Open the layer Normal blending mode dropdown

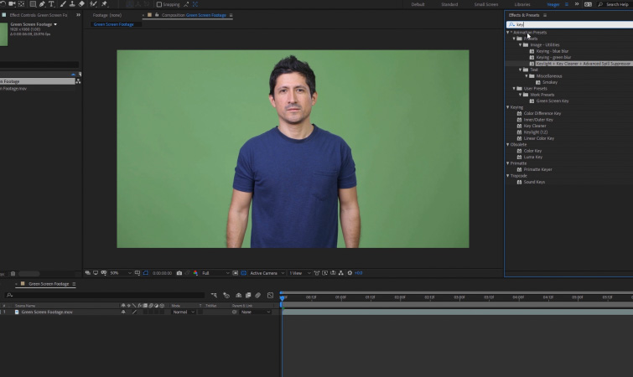(x=181, y=312)
